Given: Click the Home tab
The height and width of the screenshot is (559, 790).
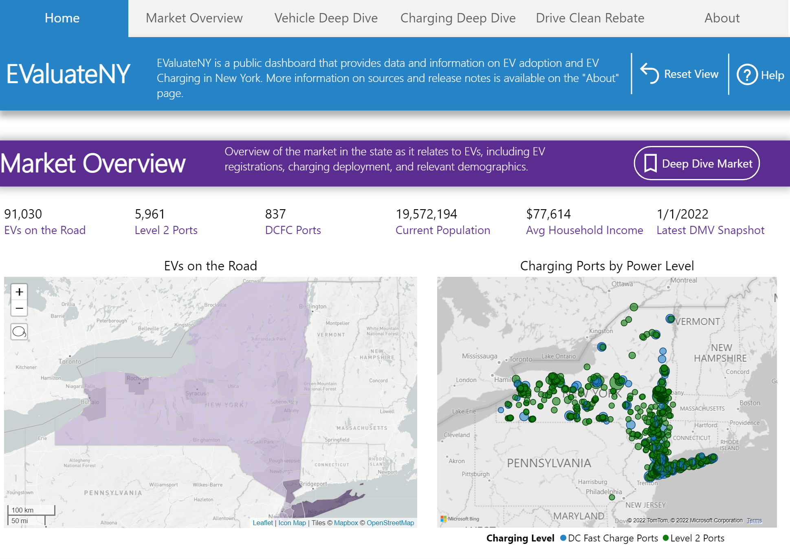Looking at the screenshot, I should [x=62, y=18].
